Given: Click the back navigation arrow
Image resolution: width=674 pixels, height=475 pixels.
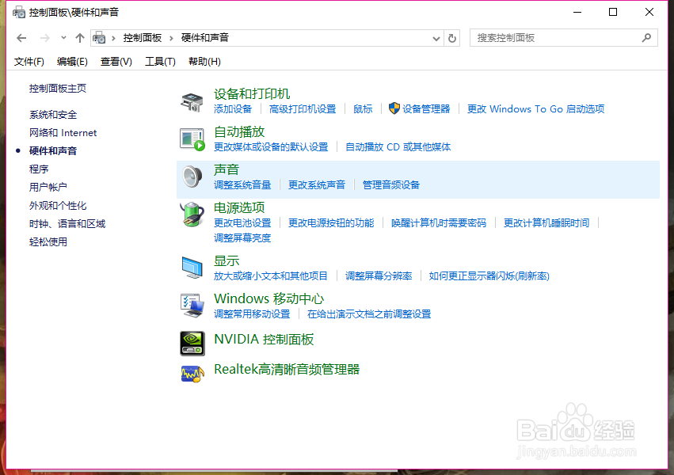Looking at the screenshot, I should click(x=21, y=37).
